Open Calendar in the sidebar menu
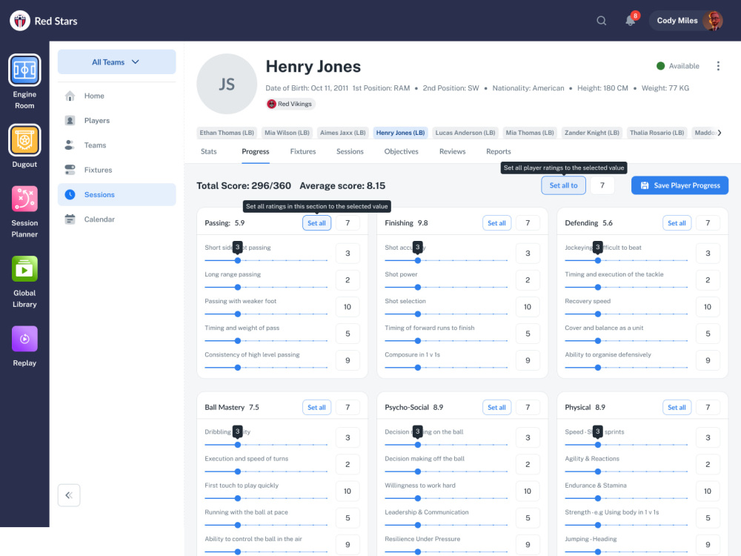The image size is (741, 556). click(x=117, y=219)
